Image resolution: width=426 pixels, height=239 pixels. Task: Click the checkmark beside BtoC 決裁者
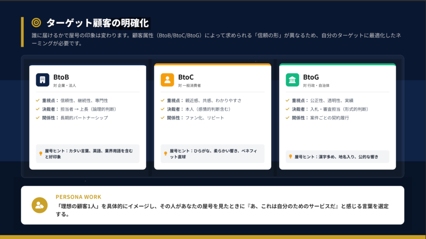coord(163,109)
